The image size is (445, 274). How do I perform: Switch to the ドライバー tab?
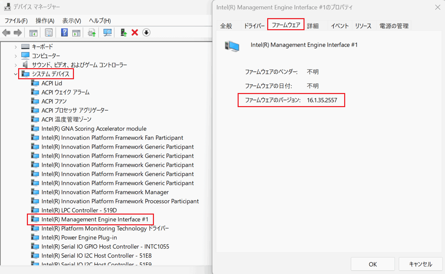(x=254, y=26)
